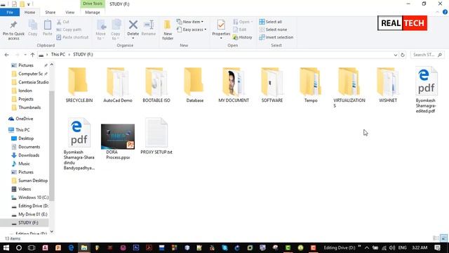Click the Help question mark icon
449x253 pixels.
(445, 12)
